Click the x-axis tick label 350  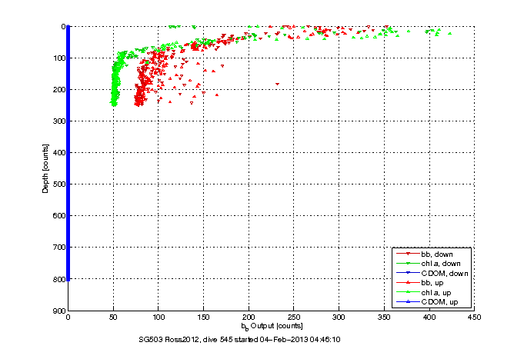pos(384,317)
